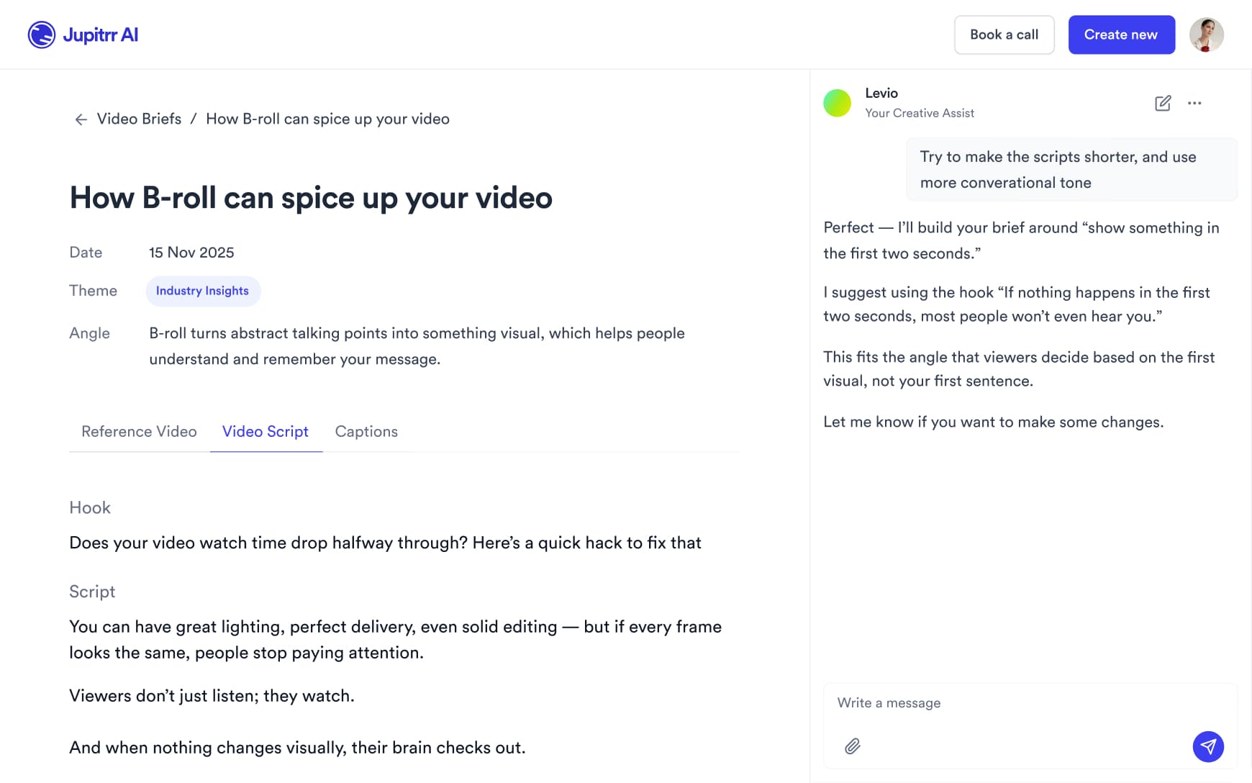This screenshot has height=783, width=1252.
Task: Click the "How B-roll can spice up your video" breadcrumb
Action: tap(327, 119)
